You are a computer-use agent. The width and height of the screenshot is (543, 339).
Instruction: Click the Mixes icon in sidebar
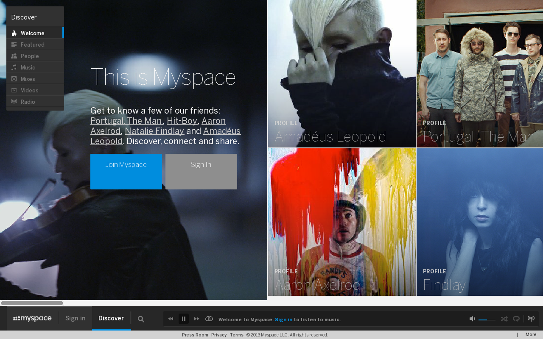(14, 79)
